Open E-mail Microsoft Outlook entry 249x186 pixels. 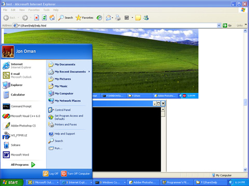tap(23, 75)
